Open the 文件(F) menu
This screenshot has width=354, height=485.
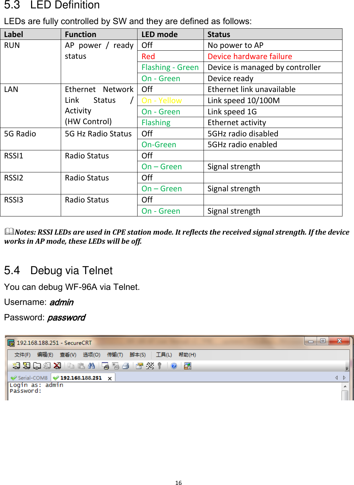coord(22,355)
